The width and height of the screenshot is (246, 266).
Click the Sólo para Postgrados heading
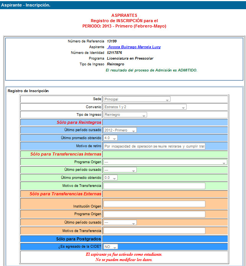click(79, 239)
